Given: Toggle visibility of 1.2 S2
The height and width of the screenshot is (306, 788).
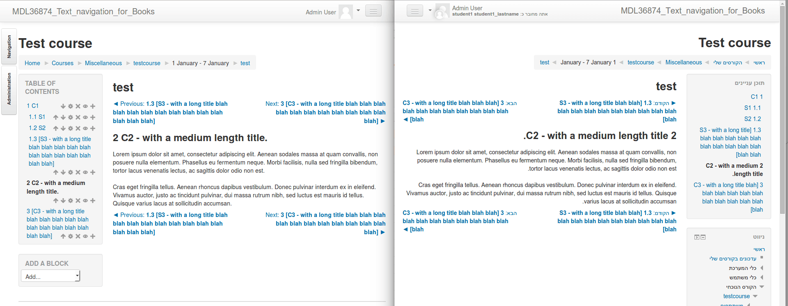Looking at the screenshot, I should point(85,128).
